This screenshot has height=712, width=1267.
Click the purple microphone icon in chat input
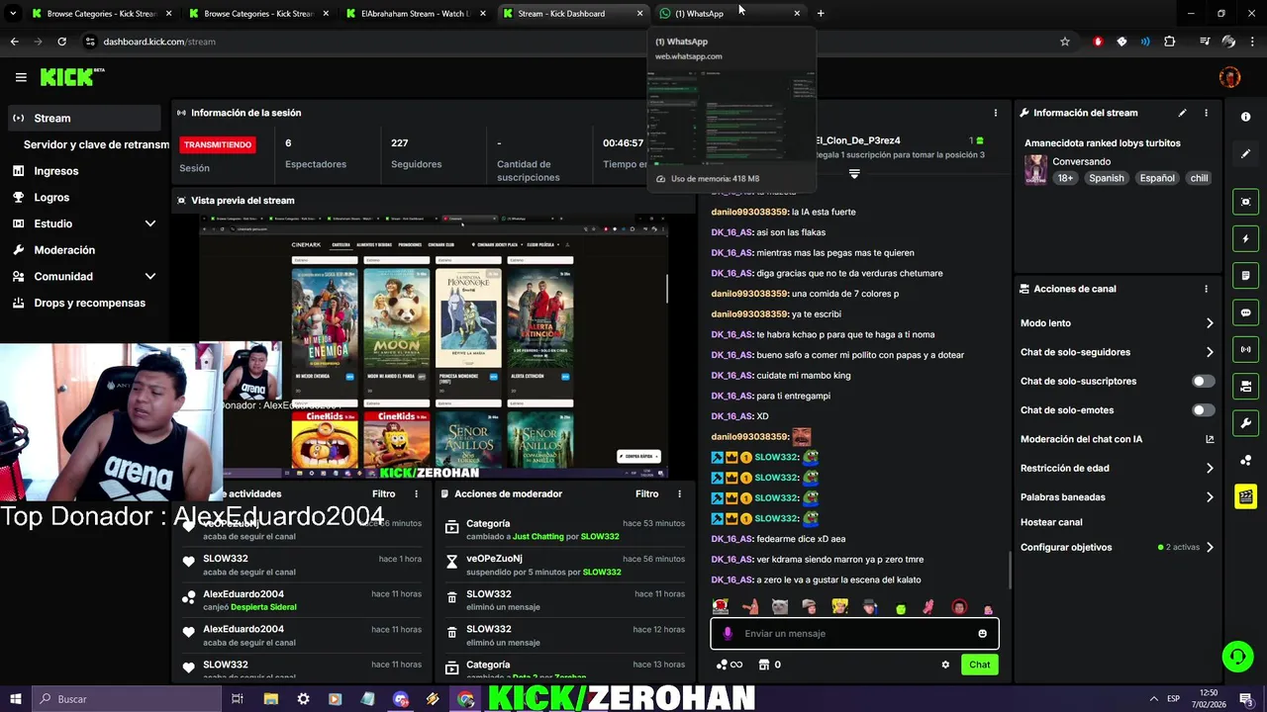728,634
